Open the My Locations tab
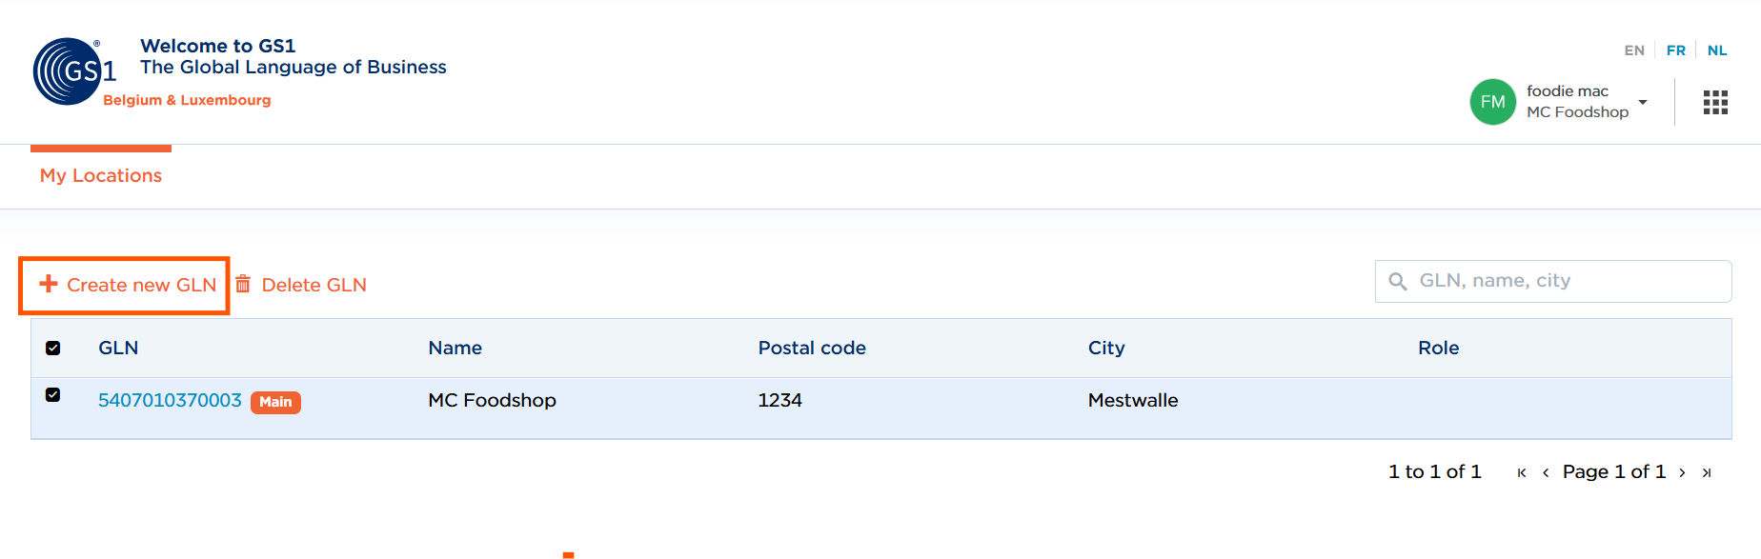Screen dimensions: 1761x559 [101, 175]
